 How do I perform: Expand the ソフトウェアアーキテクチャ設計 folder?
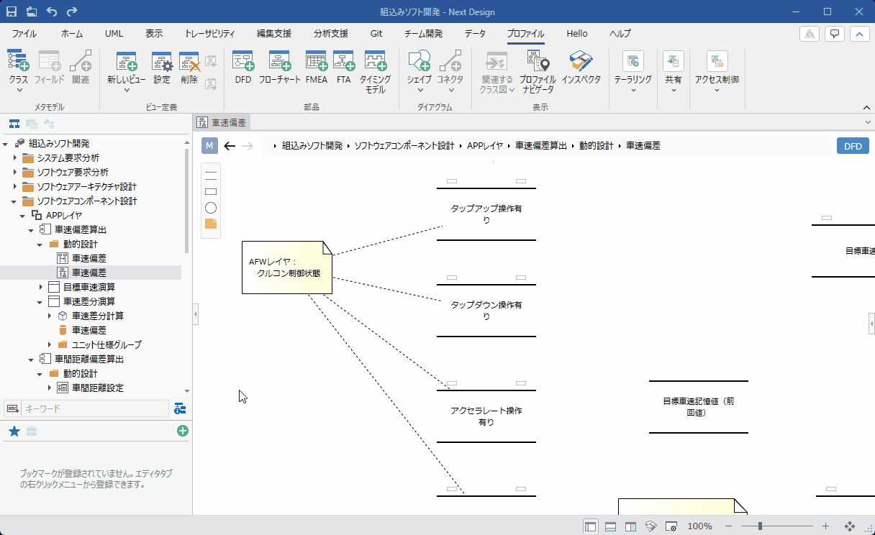[14, 187]
